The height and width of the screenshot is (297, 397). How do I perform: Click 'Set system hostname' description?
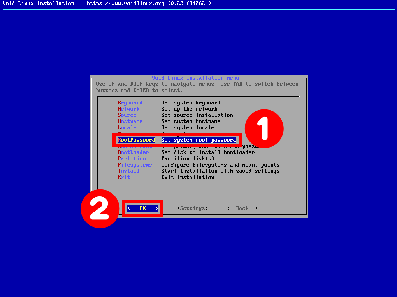[191, 122]
